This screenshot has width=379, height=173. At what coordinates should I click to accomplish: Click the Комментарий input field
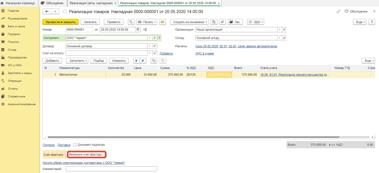111,169
